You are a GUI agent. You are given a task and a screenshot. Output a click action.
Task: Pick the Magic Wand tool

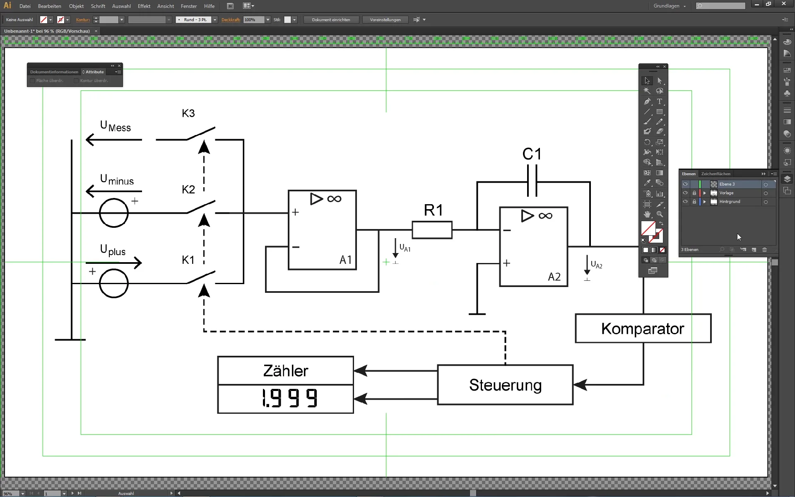[x=647, y=91]
